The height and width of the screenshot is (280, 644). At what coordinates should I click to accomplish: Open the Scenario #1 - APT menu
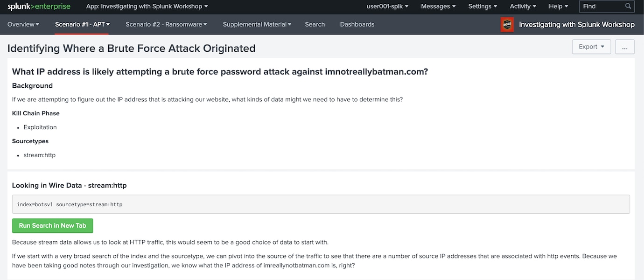[82, 24]
